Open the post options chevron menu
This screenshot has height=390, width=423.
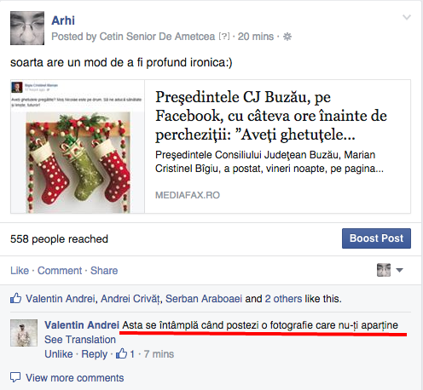point(407,18)
